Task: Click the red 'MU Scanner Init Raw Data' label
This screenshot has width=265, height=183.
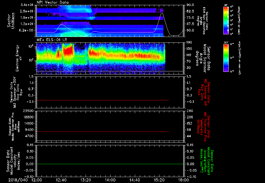Action: (204, 93)
